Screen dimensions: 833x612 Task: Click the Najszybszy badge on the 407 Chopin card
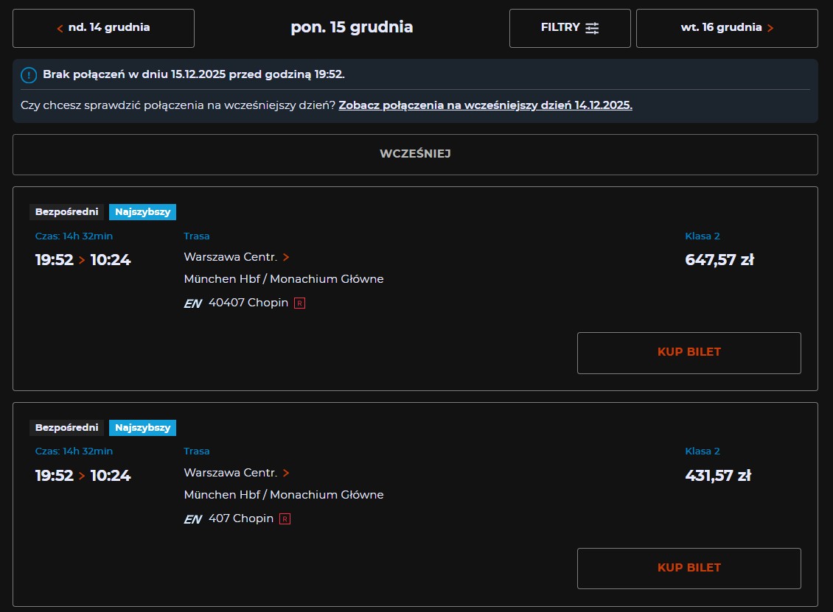(x=142, y=428)
